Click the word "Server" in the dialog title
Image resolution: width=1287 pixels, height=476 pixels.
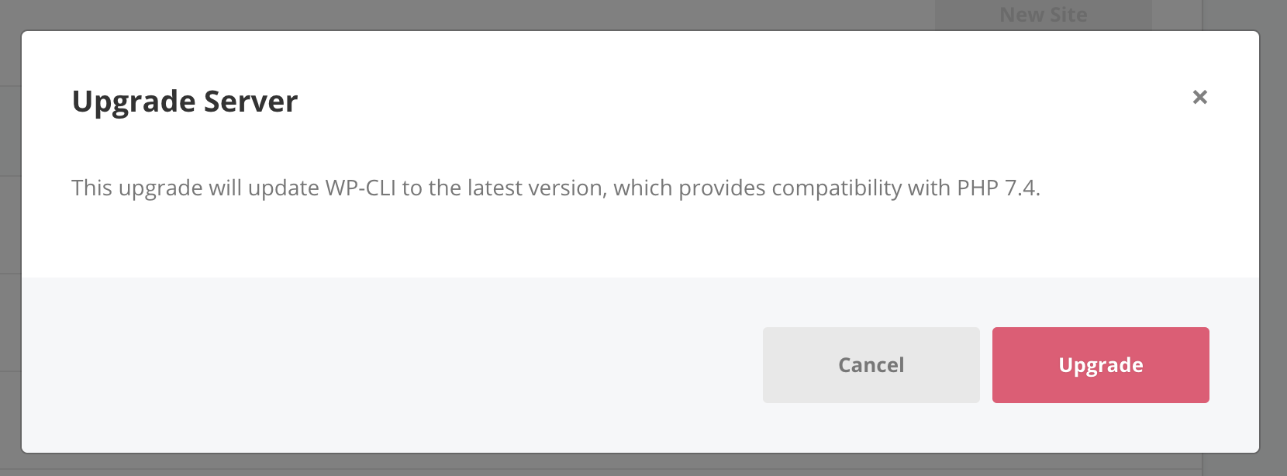[251, 102]
